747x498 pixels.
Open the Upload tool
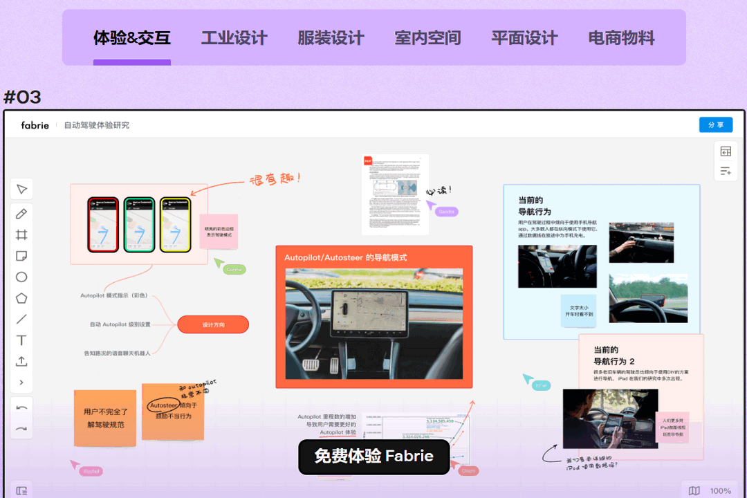pyautogui.click(x=21, y=361)
